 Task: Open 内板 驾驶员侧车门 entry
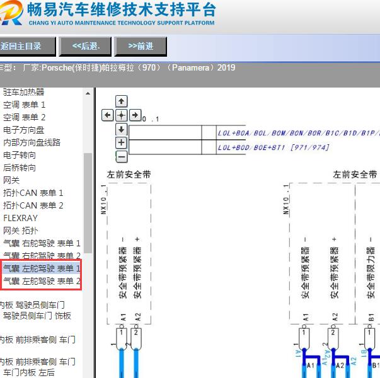(x=32, y=305)
